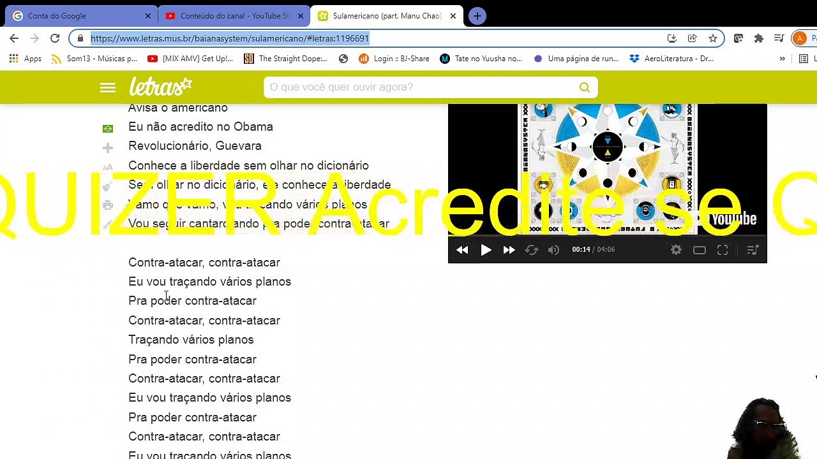Image resolution: width=817 pixels, height=459 pixels.
Task: Mute the video player volume
Action: point(553,250)
